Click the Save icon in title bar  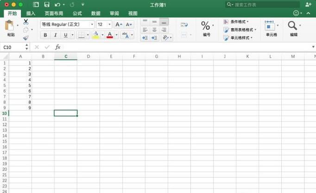point(47,5)
